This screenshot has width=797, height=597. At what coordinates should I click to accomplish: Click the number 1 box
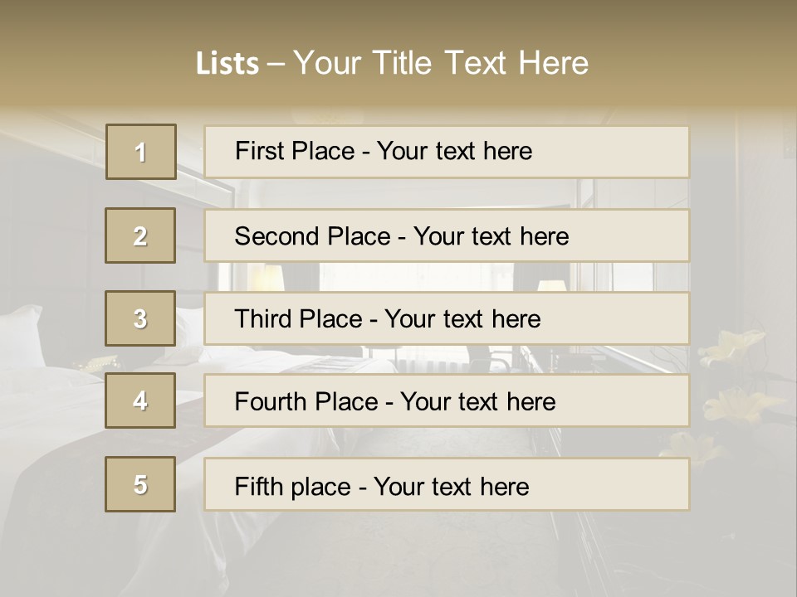tap(140, 152)
